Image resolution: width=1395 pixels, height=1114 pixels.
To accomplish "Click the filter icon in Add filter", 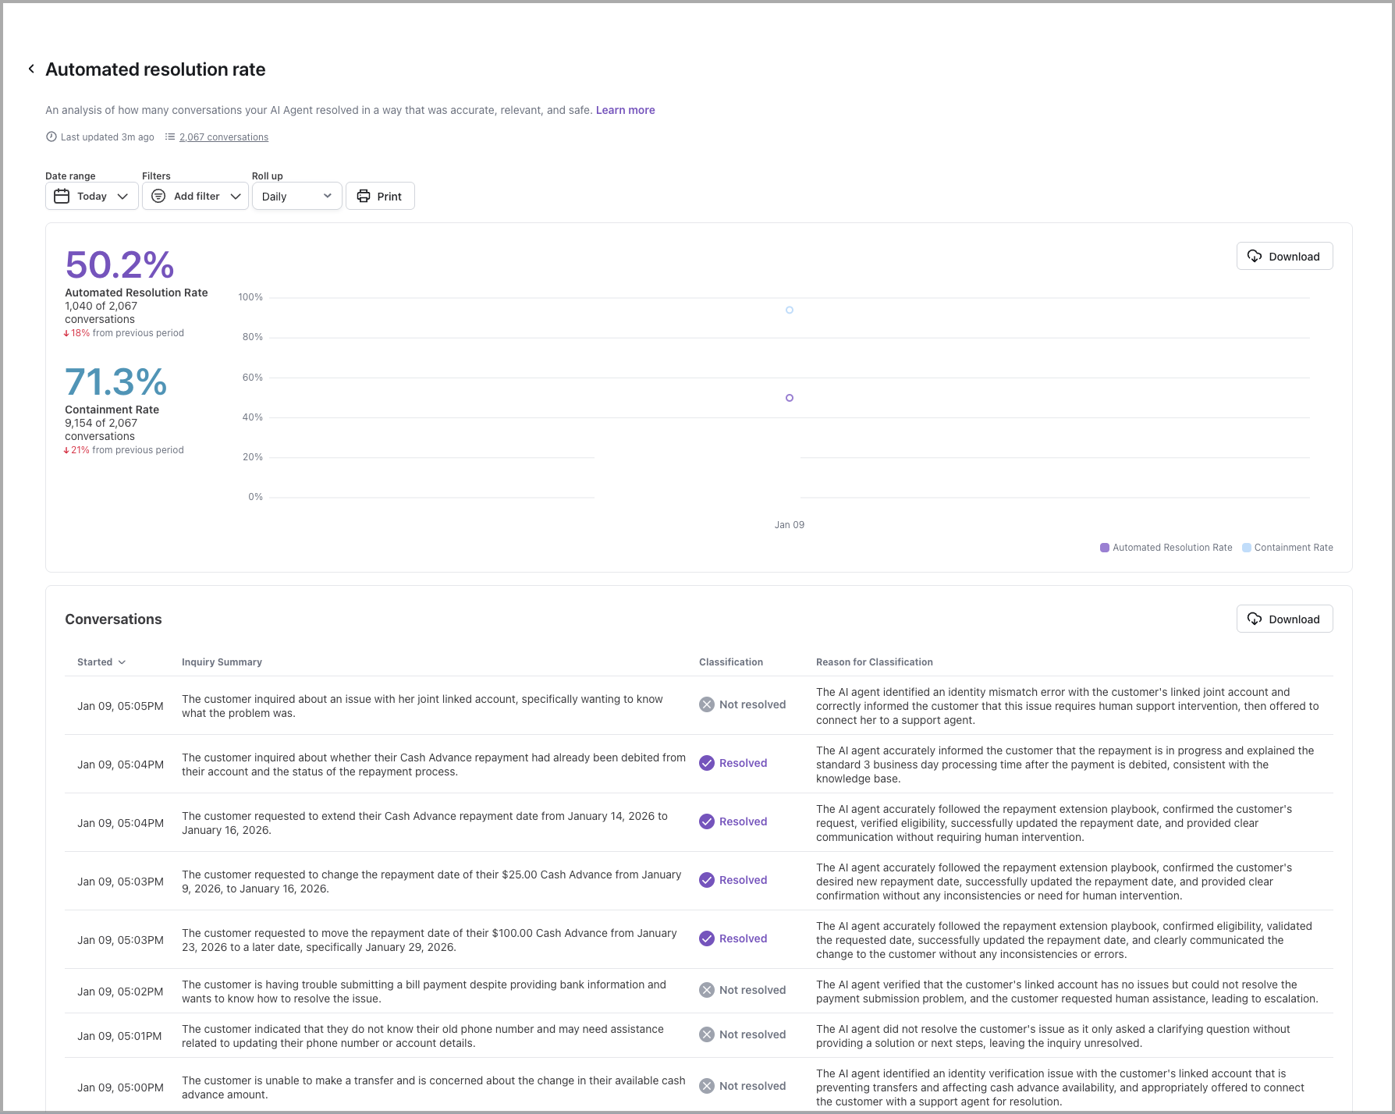I will click(x=158, y=197).
